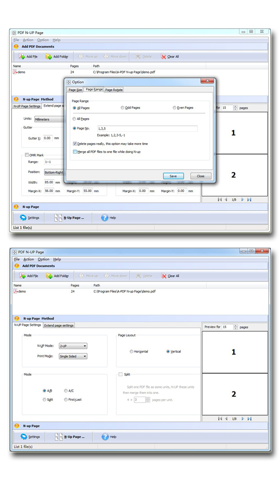The height and width of the screenshot is (486, 279).
Task: Click Add Folder icon in window behind Option dialog
Action: pos(49,56)
